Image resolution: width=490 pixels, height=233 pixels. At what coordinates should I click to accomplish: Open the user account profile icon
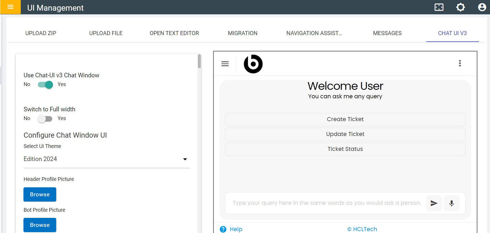point(482,7)
